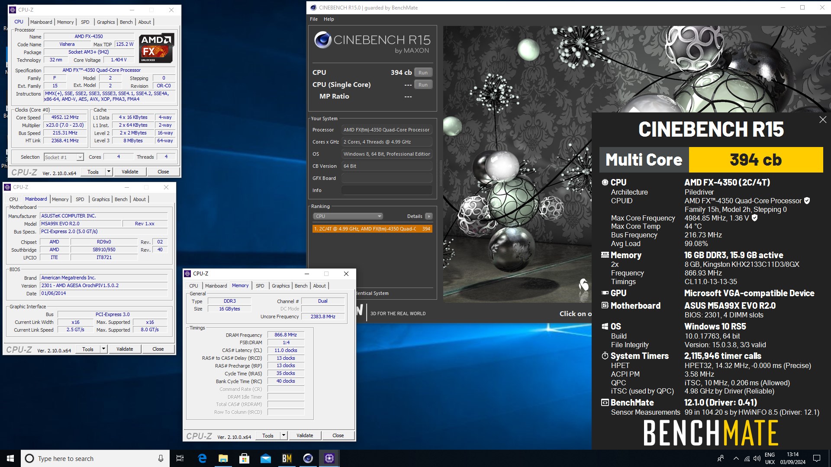
Task: Select CPU tab in Mainboard CPU-Z window
Action: coord(14,199)
